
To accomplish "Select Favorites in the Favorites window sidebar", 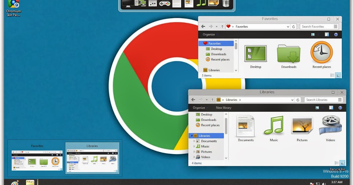I will 216,43.
